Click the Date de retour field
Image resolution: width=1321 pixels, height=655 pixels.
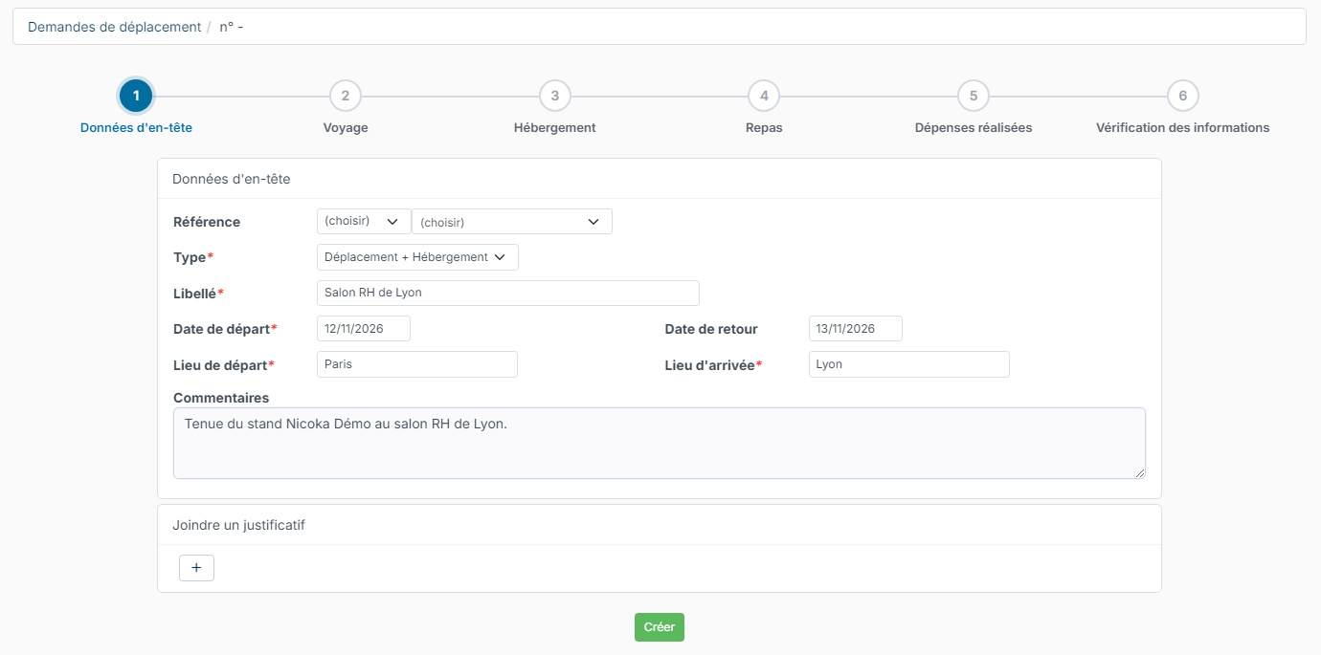click(x=856, y=329)
